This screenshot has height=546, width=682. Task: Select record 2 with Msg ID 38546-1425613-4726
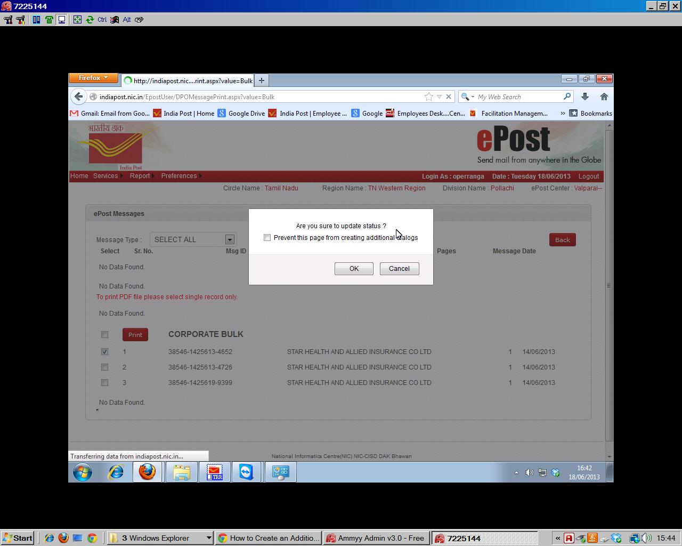(x=104, y=367)
